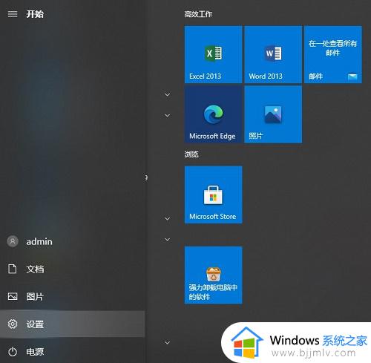Open the Photos (照片) tile
The width and height of the screenshot is (371, 363).
pyautogui.click(x=273, y=114)
